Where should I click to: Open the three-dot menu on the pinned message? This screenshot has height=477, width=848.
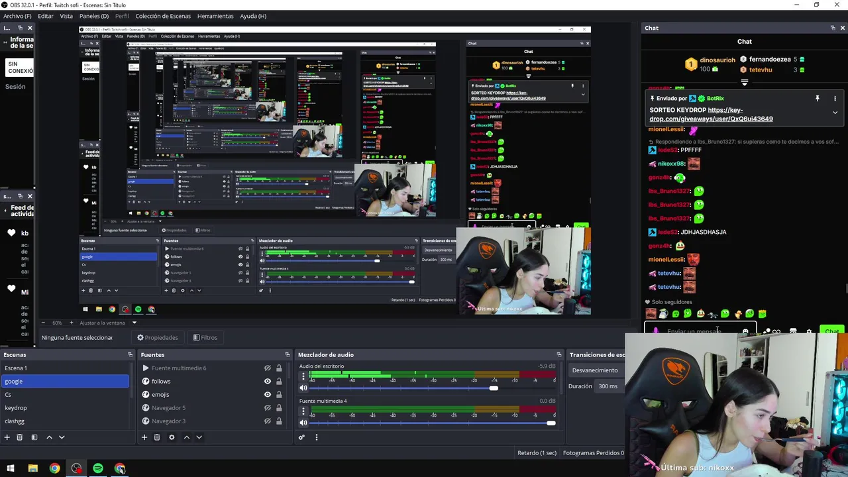[x=835, y=99]
